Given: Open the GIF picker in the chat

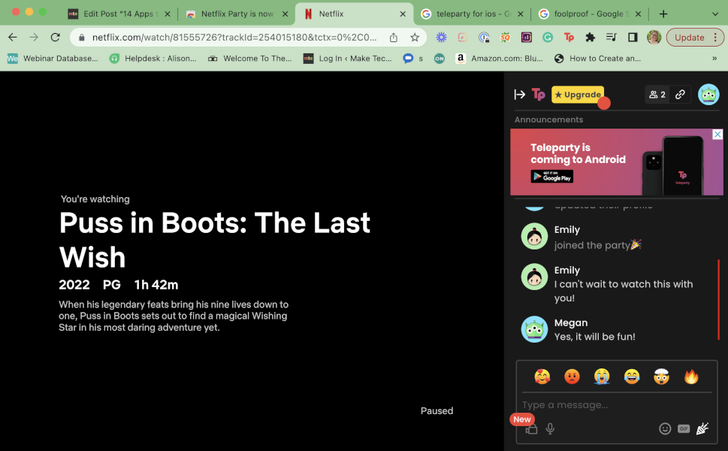Looking at the screenshot, I should click(x=683, y=428).
